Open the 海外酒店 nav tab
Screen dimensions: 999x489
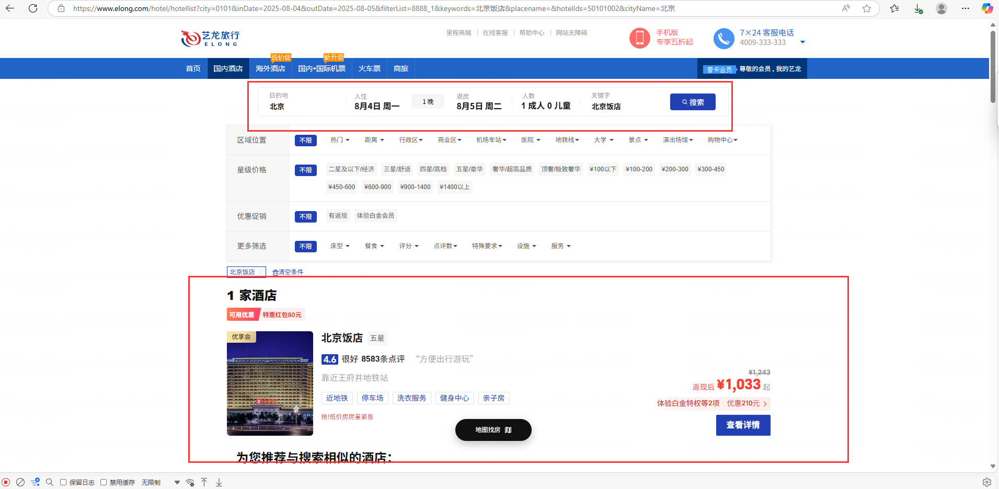270,68
